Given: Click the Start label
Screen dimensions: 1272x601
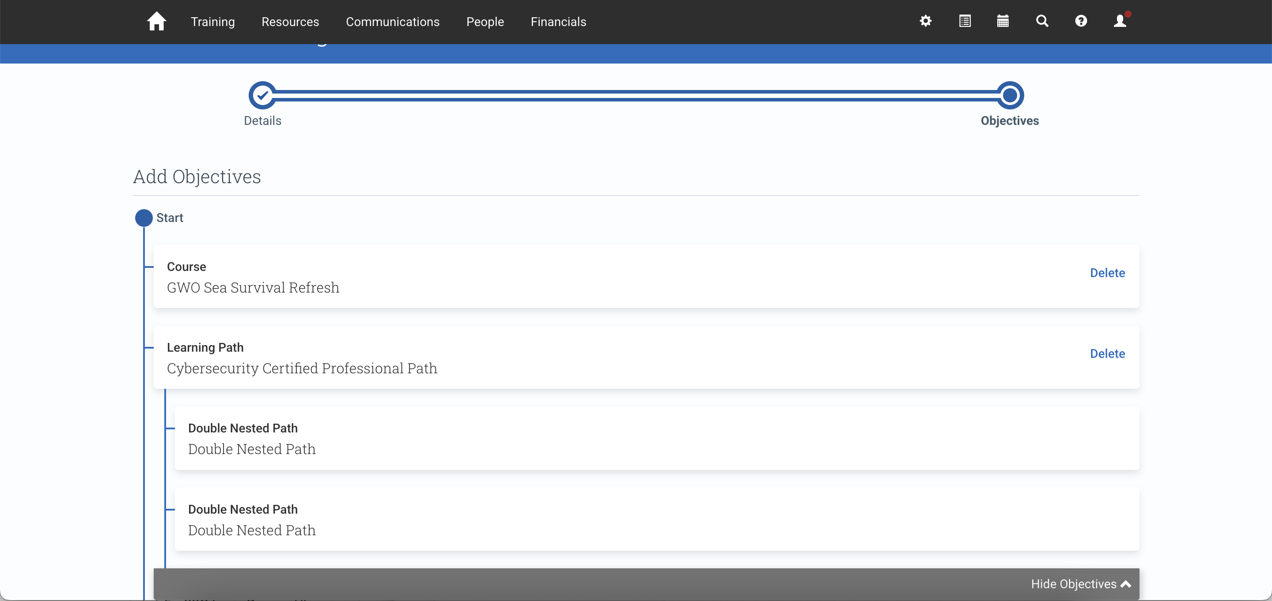Looking at the screenshot, I should (169, 218).
